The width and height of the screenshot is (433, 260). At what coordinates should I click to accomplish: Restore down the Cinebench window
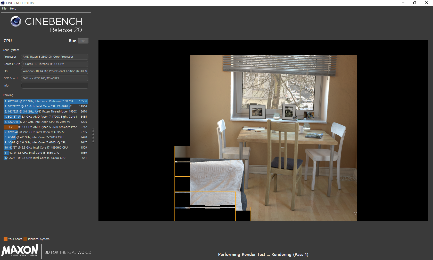coord(415,3)
